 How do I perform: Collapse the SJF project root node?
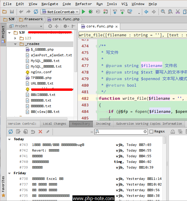tap(9, 33)
